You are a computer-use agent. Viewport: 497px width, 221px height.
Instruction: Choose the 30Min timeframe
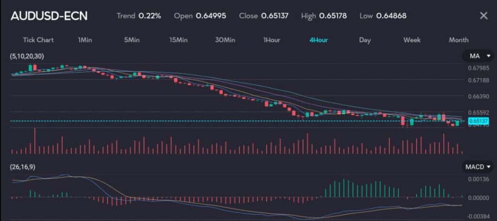coord(225,40)
